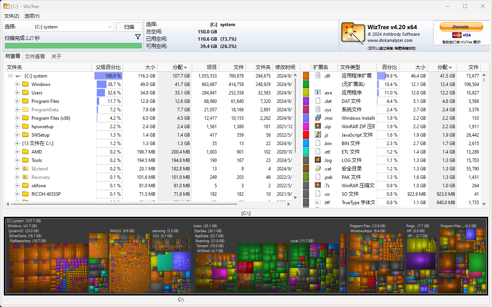
Task: Click the WizTree title bar app icon
Action: [x=7, y=6]
